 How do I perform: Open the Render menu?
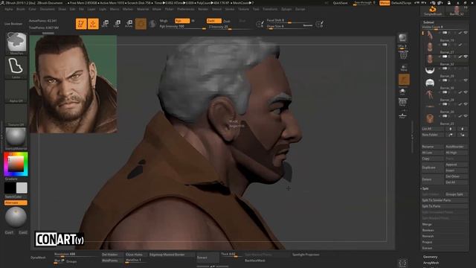pos(203,9)
